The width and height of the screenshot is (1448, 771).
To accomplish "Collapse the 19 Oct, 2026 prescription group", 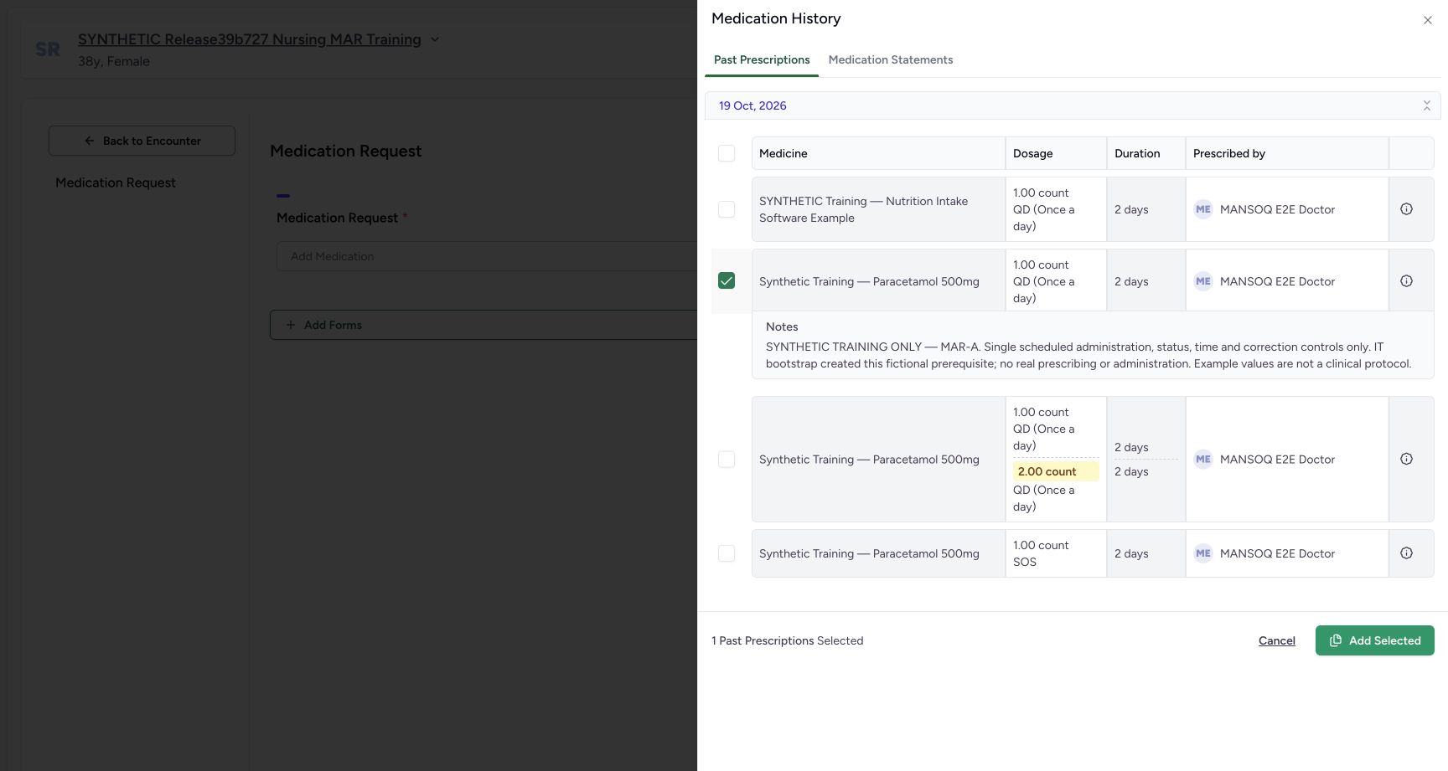I will [x=1426, y=105].
